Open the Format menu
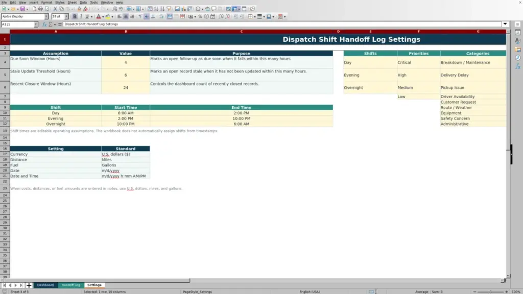Screen dimensions: 523x294 click(x=46, y=3)
